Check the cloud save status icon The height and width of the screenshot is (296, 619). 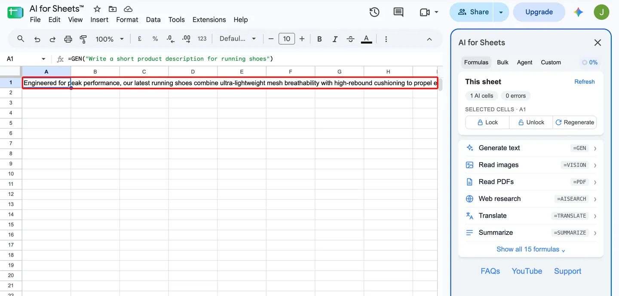tap(128, 9)
